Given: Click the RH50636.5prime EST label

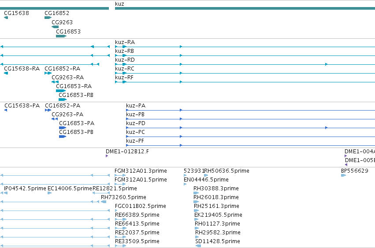Looking at the screenshot, I should coord(226,171).
